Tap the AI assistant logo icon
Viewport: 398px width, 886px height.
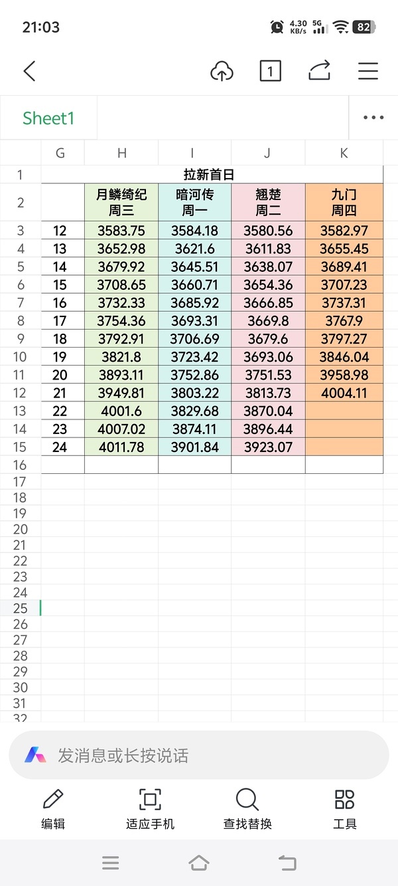click(x=36, y=755)
